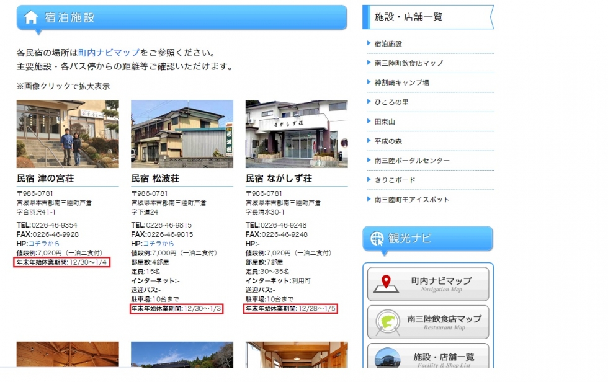Click the house icon in 宿泊施設 header
This screenshot has height=382, width=608.
click(31, 17)
